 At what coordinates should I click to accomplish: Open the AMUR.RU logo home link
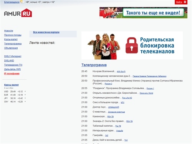click(x=18, y=13)
